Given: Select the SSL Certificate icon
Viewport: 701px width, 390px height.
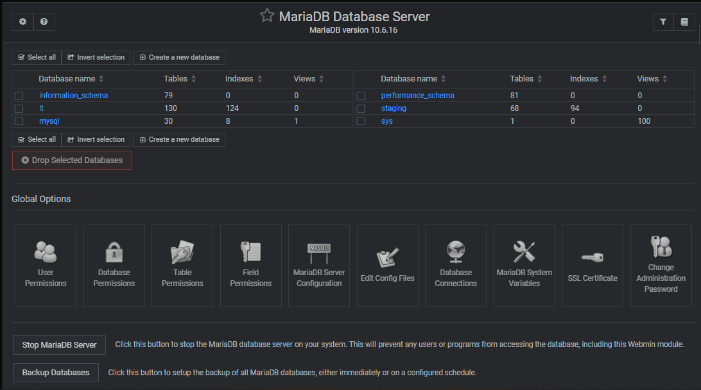Looking at the screenshot, I should click(592, 265).
